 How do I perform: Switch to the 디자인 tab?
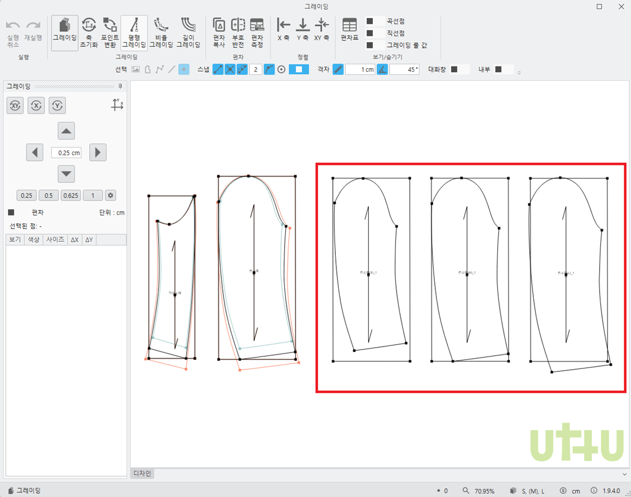(142, 473)
